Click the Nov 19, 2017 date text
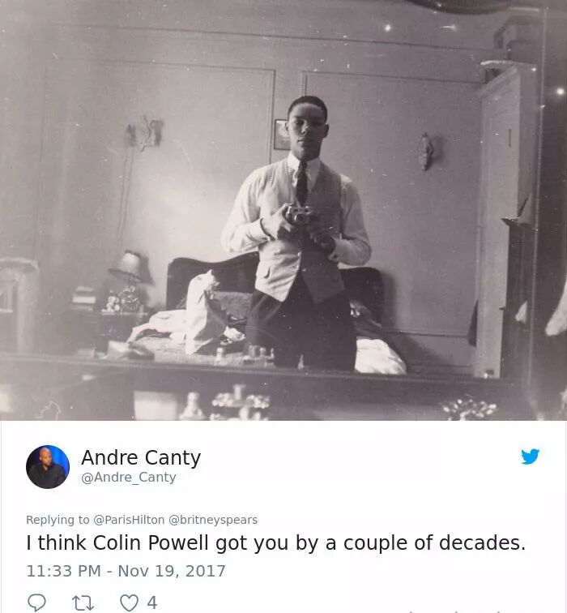 click(172, 571)
